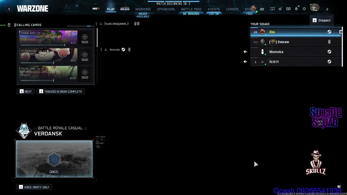347x195 pixels.
Task: Unmute Momoka's speaker icon
Action: pyautogui.click(x=245, y=52)
